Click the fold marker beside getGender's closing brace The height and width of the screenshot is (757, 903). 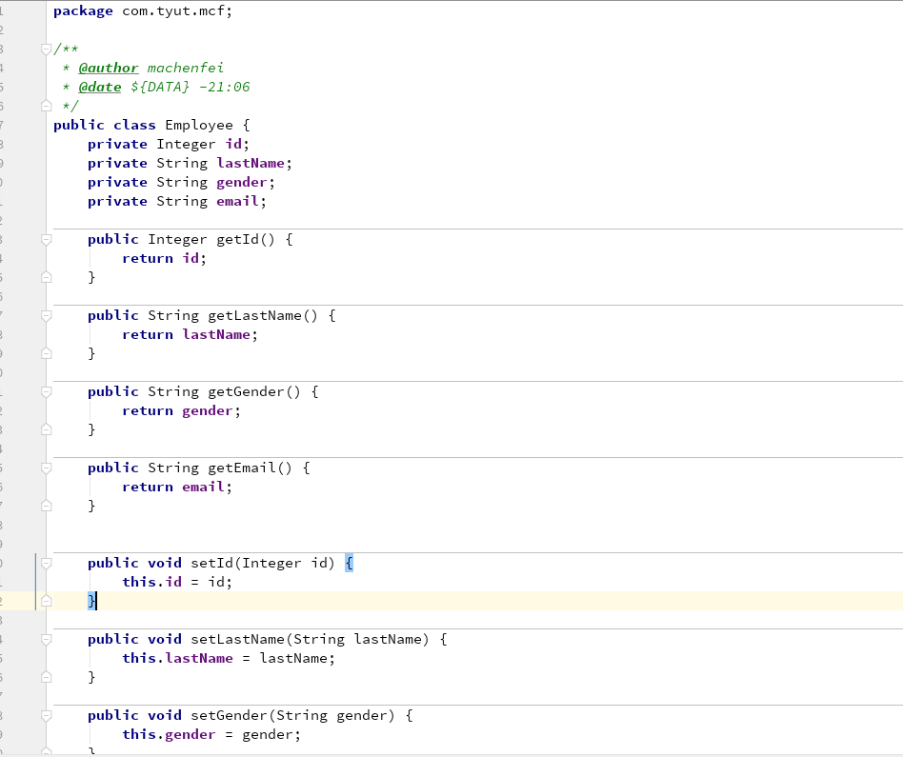pos(46,430)
